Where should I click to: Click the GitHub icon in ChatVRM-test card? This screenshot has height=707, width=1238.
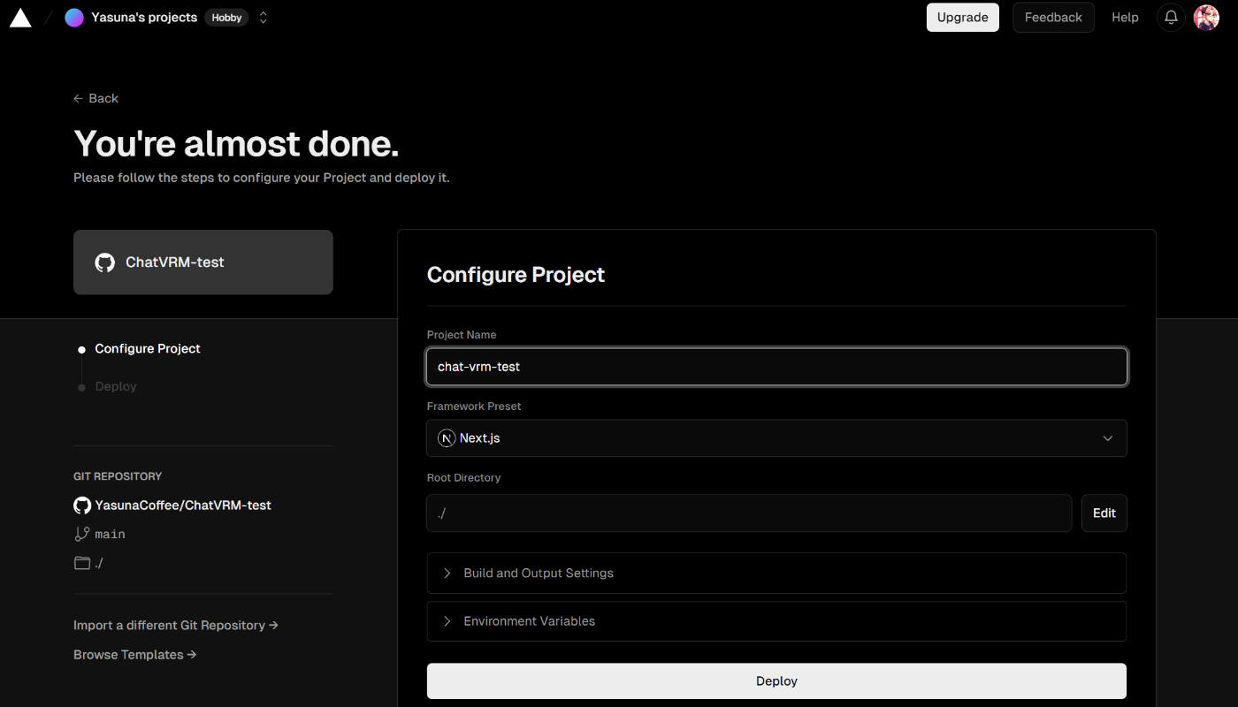pyautogui.click(x=105, y=262)
